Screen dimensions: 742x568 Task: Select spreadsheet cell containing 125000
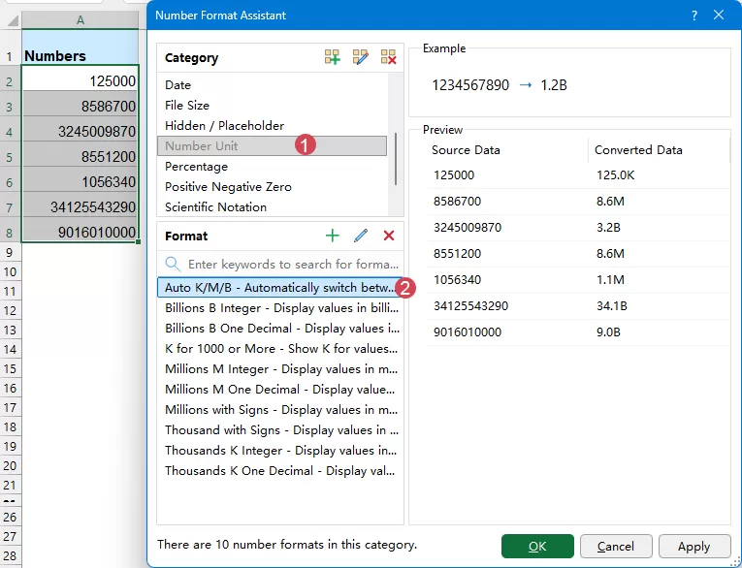coord(80,79)
